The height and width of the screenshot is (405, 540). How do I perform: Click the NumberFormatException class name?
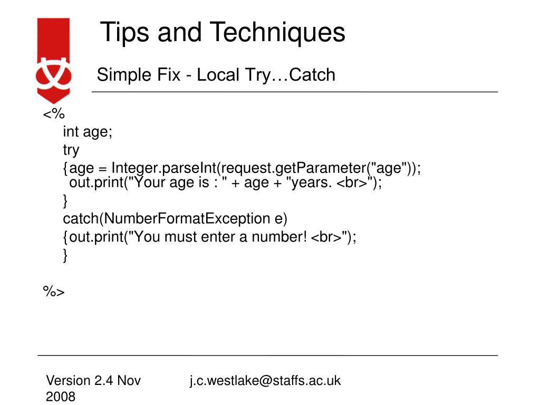point(187,219)
